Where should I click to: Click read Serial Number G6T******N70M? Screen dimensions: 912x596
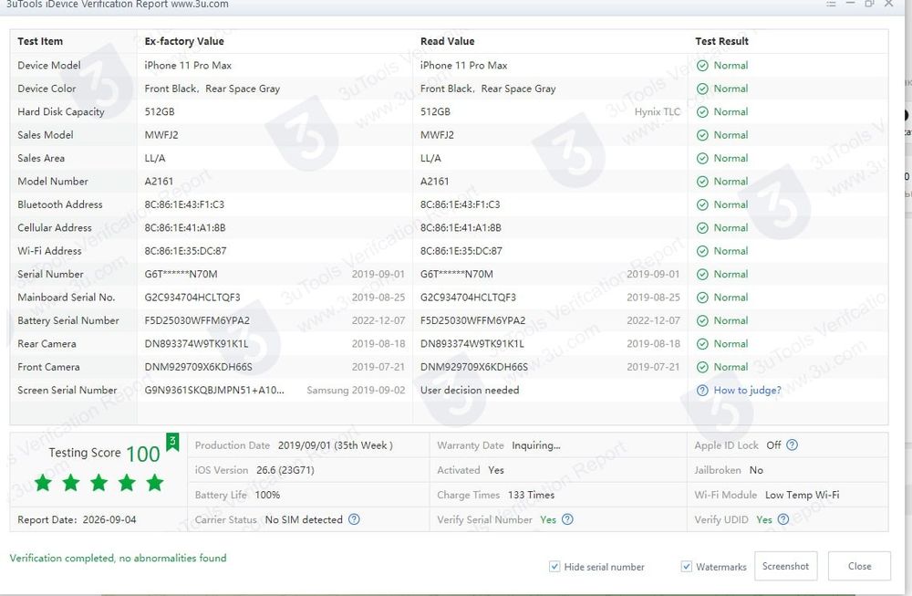(456, 274)
